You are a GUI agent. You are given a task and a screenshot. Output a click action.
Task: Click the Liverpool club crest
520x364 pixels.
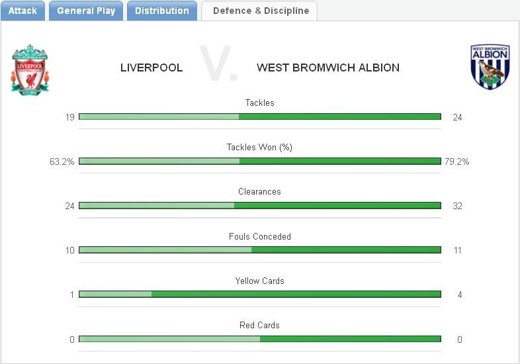pos(30,69)
